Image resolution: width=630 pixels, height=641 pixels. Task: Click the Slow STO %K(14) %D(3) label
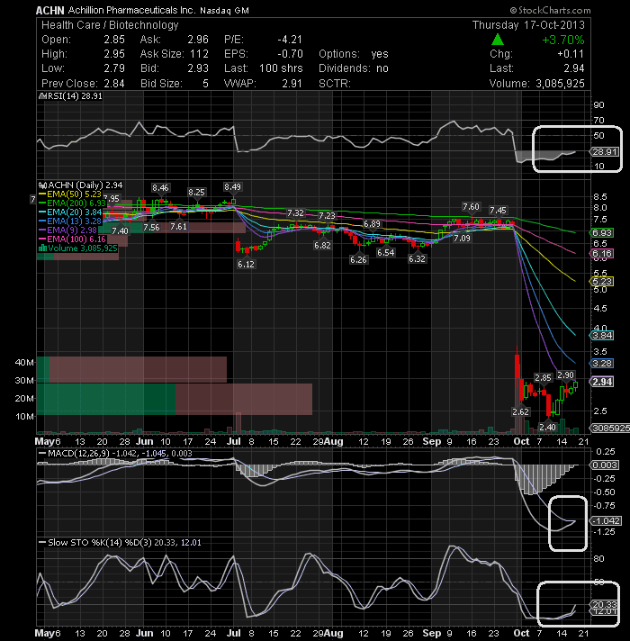pyautogui.click(x=100, y=543)
